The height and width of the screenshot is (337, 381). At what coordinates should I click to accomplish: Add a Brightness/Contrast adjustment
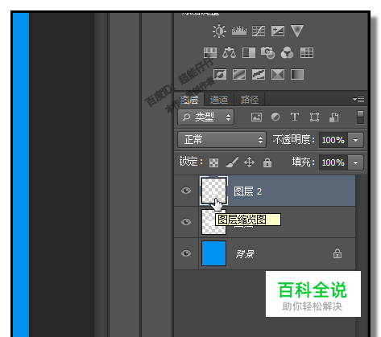click(219, 31)
